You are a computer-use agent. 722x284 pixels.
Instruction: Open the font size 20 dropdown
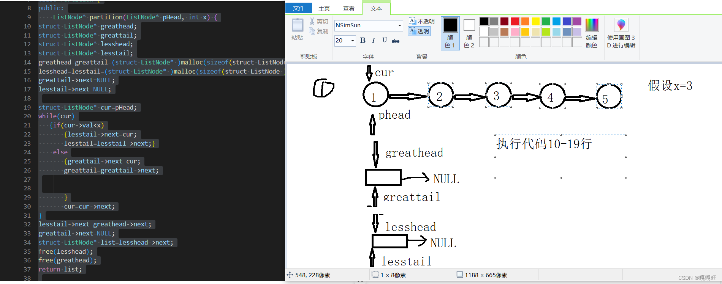click(353, 41)
